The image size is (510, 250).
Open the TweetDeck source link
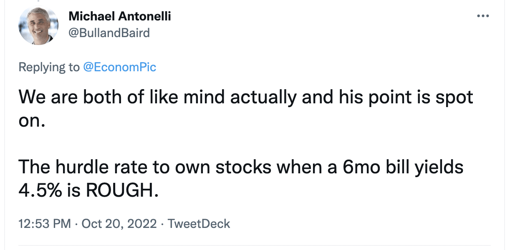(x=199, y=223)
